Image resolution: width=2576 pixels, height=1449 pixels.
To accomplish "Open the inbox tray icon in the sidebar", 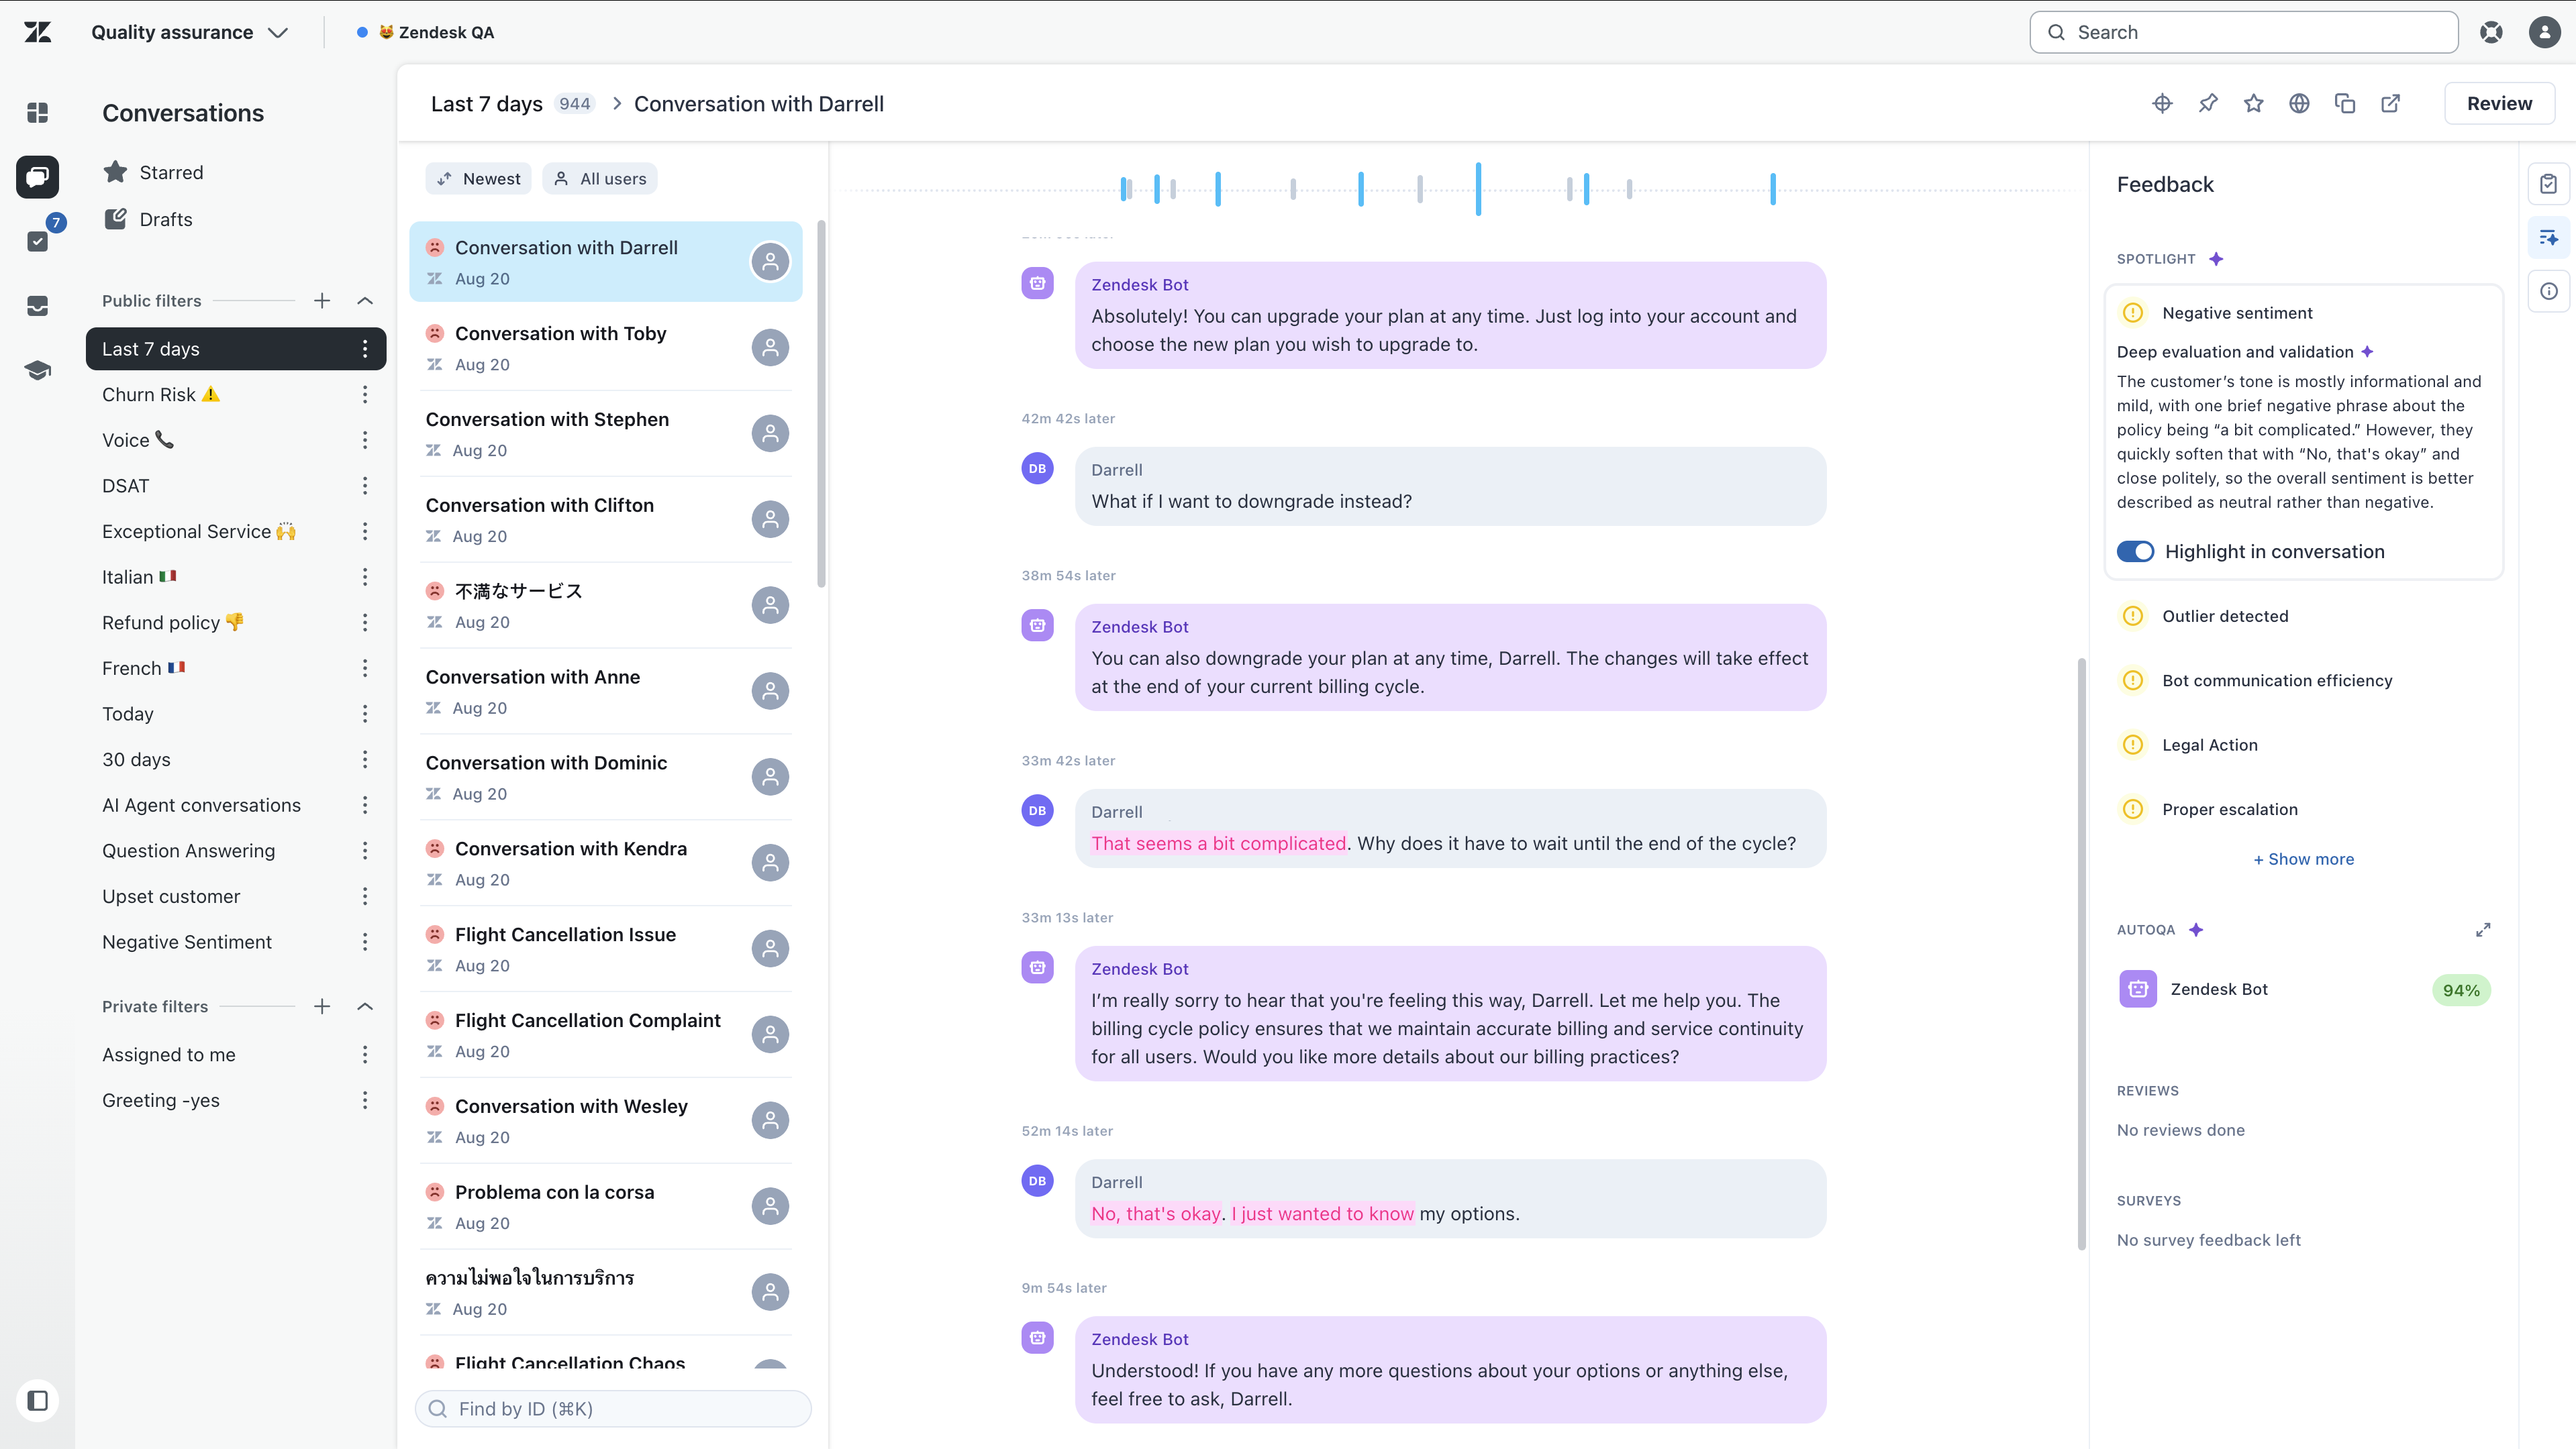I will pos(38,306).
